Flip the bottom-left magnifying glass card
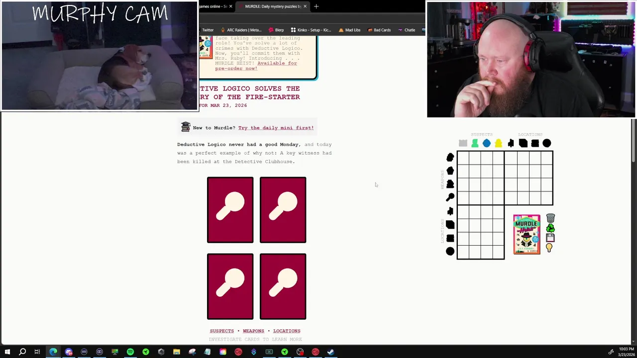637x358 pixels. (230, 286)
